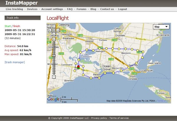Click the Logout link
The height and width of the screenshot is (121, 177).
pyautogui.click(x=122, y=9)
